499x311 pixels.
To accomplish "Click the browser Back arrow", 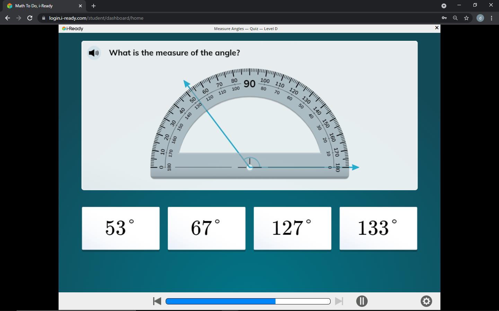I will point(8,18).
